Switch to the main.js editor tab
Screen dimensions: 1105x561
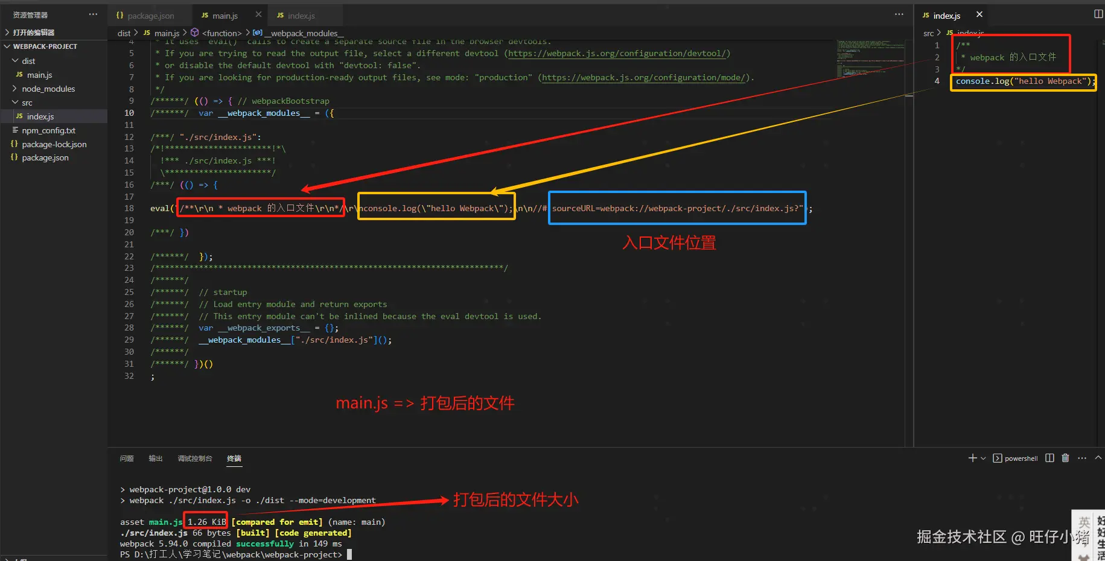224,16
